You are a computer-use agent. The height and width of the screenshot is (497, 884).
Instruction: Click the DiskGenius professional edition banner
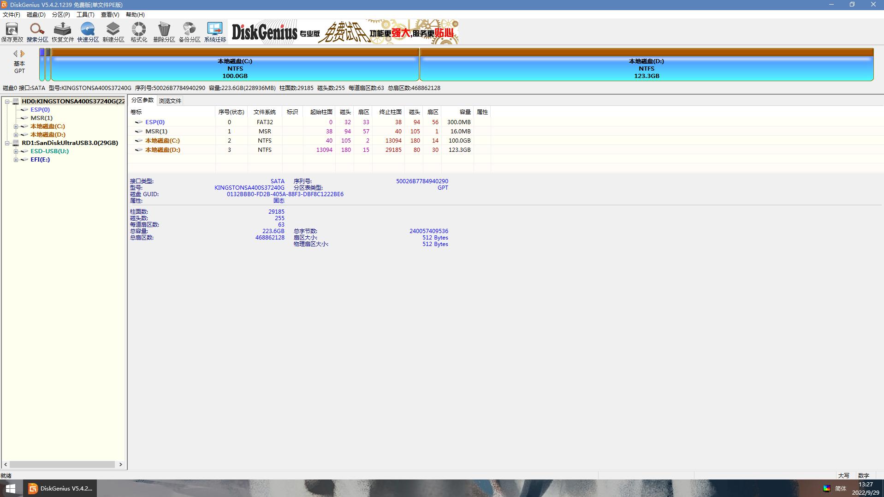pos(344,32)
